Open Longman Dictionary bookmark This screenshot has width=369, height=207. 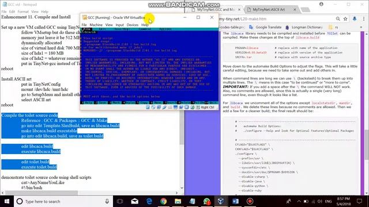pos(304,27)
